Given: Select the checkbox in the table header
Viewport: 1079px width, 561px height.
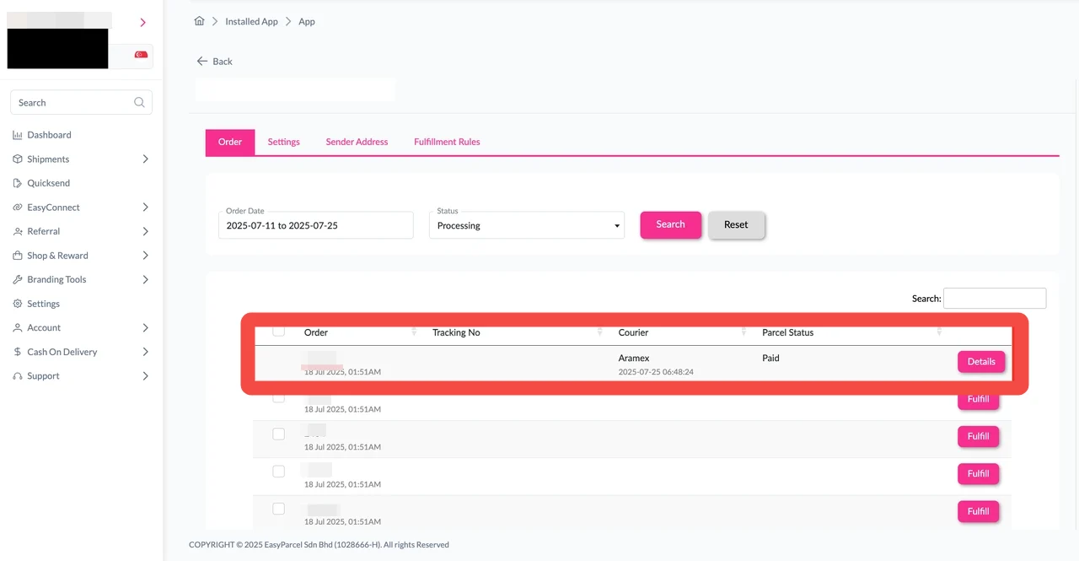Looking at the screenshot, I should [x=279, y=331].
